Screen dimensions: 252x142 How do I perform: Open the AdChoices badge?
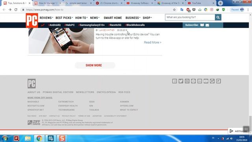238,131
